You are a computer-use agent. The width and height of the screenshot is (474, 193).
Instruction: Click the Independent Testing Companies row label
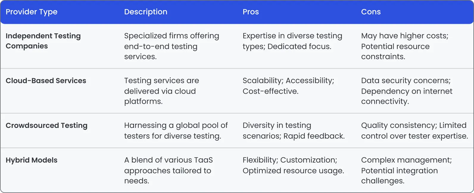[x=43, y=41]
